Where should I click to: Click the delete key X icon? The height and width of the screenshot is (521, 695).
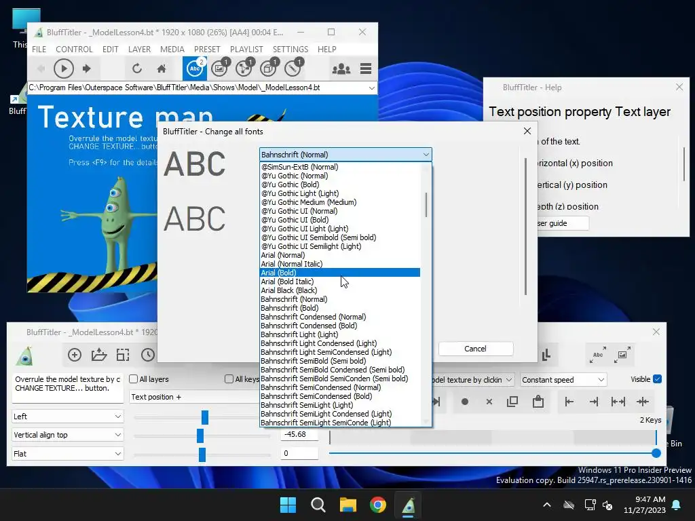pyautogui.click(x=489, y=402)
